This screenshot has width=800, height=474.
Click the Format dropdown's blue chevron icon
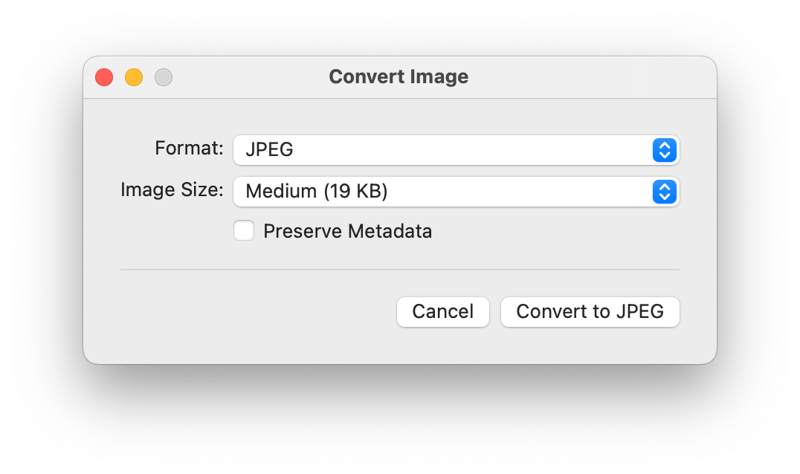point(664,150)
